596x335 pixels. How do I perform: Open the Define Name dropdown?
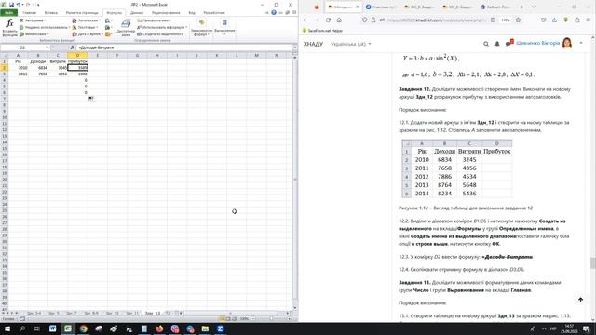point(155,20)
